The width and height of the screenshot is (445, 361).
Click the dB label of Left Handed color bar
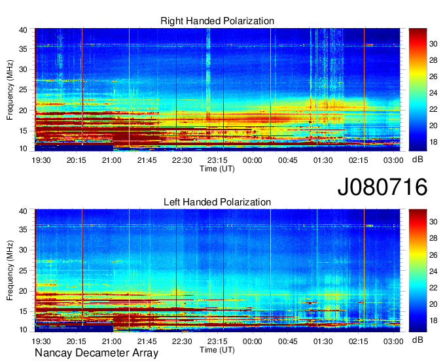coord(418,339)
